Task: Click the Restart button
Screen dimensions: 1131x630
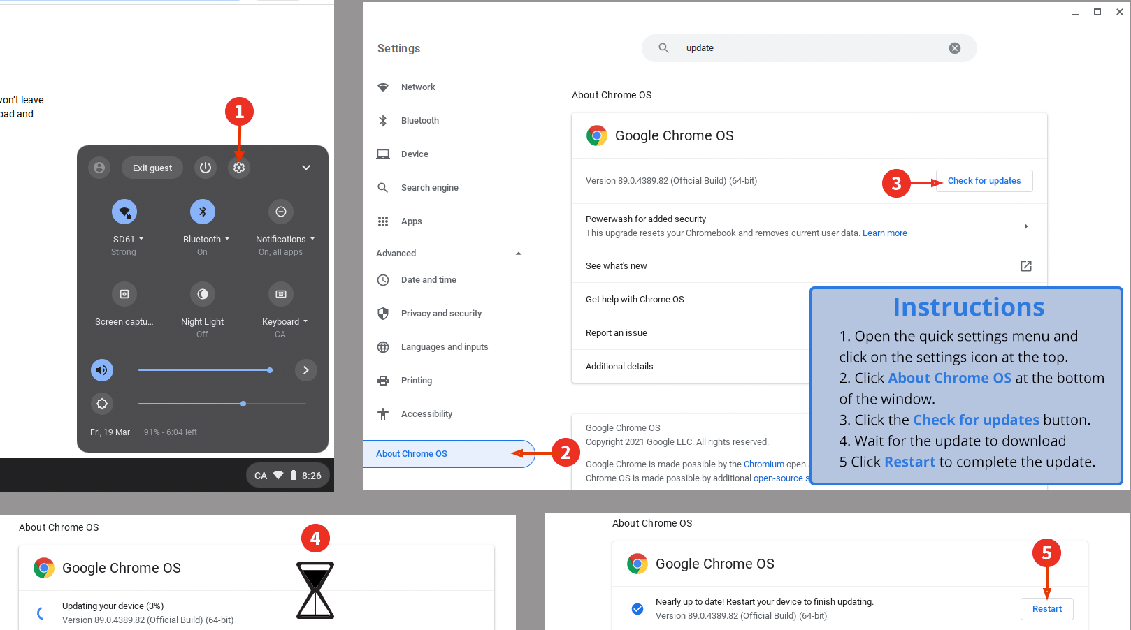Action: point(1047,609)
